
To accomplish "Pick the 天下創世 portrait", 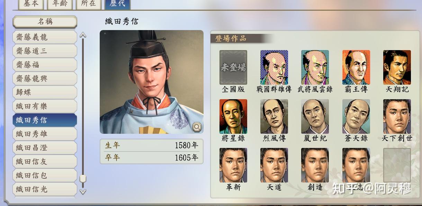I will tap(397, 116).
